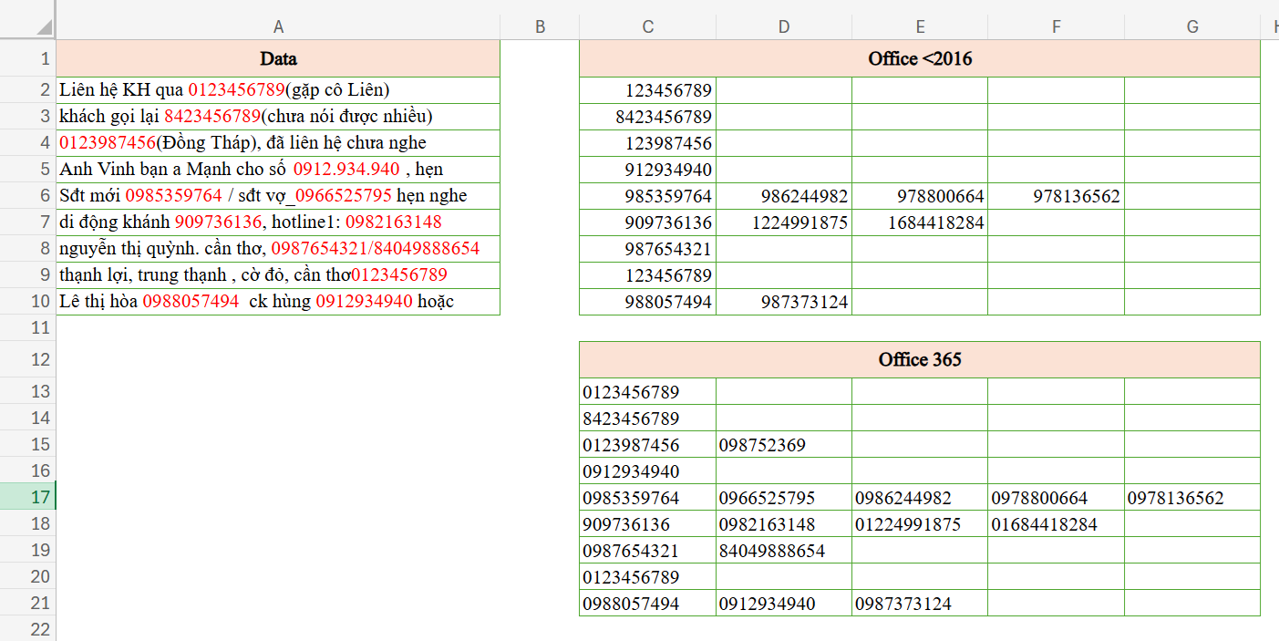
Task: Click the Data header cell
Action: (278, 58)
